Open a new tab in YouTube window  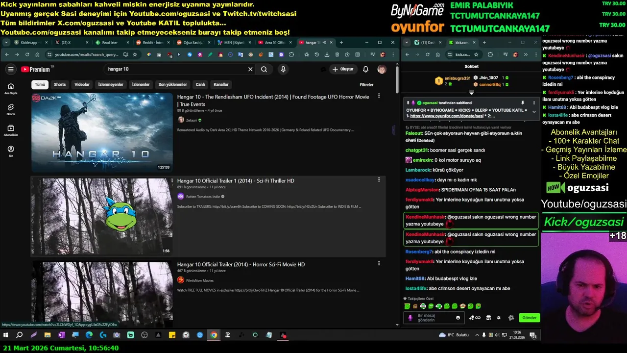[341, 43]
